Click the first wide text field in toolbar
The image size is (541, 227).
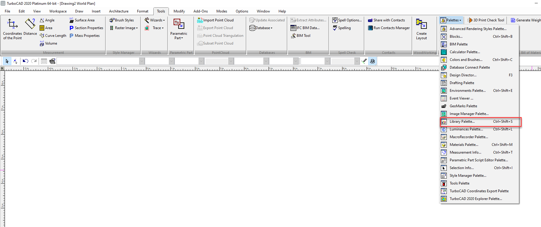tap(98, 61)
